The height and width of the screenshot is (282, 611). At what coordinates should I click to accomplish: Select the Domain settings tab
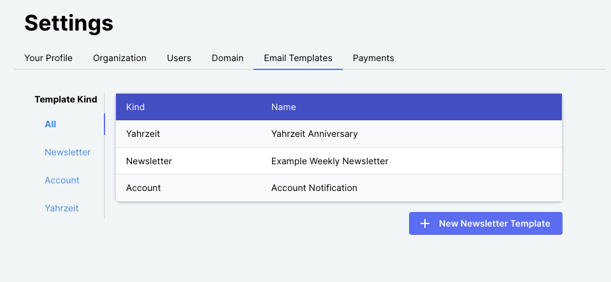[x=227, y=58]
